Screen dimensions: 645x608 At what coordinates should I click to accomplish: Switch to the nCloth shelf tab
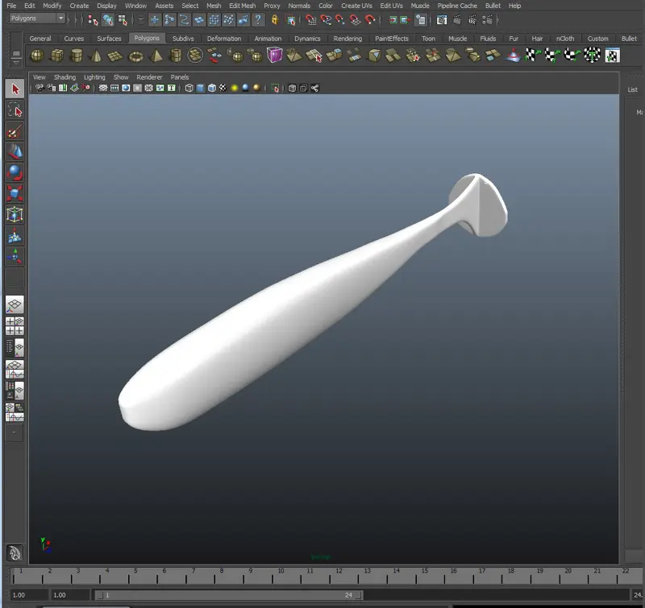pos(565,39)
